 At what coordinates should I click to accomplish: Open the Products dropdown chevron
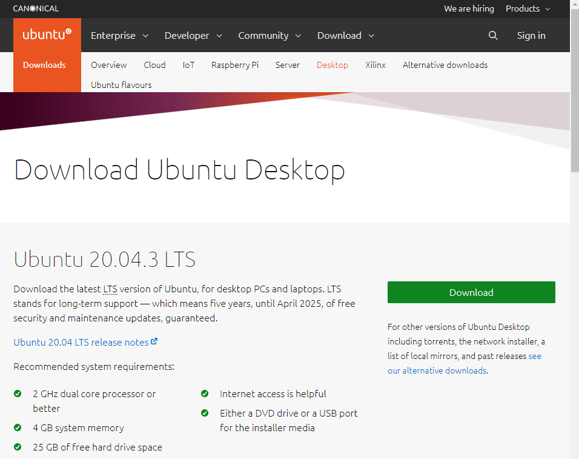pyautogui.click(x=548, y=9)
